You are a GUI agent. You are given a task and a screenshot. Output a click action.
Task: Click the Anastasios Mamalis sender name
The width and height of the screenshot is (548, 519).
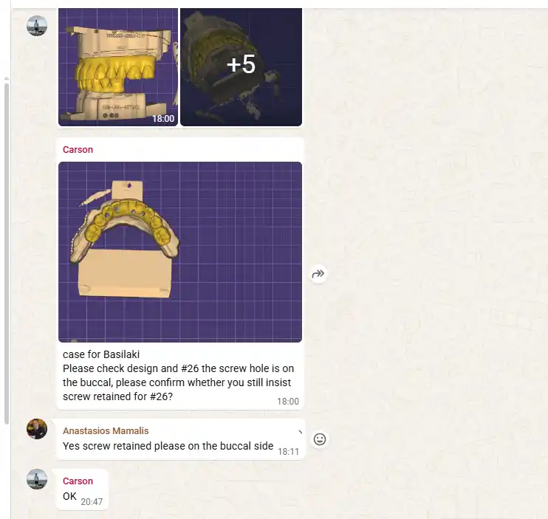tap(106, 431)
